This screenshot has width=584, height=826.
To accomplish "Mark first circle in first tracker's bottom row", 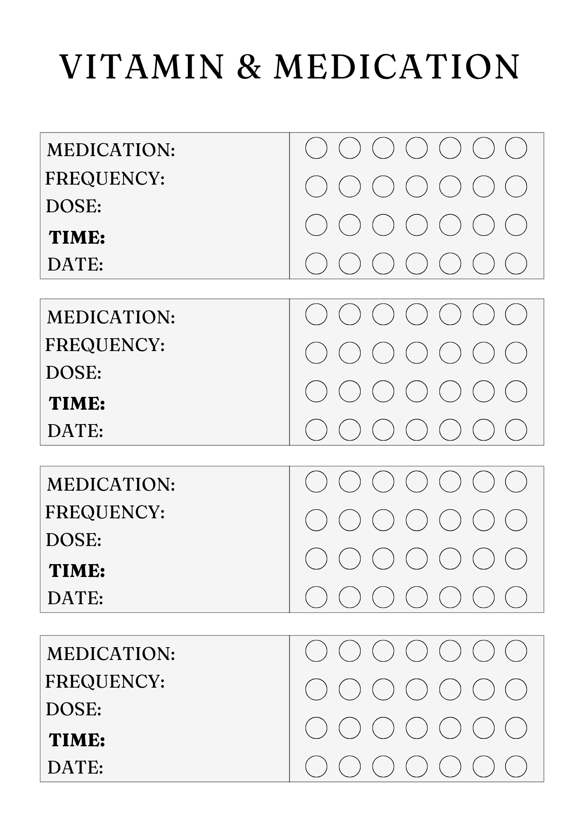I will point(316,263).
